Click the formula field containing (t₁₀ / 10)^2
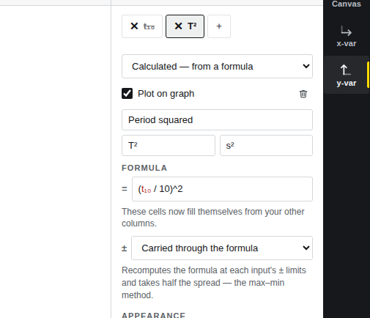 (222, 189)
